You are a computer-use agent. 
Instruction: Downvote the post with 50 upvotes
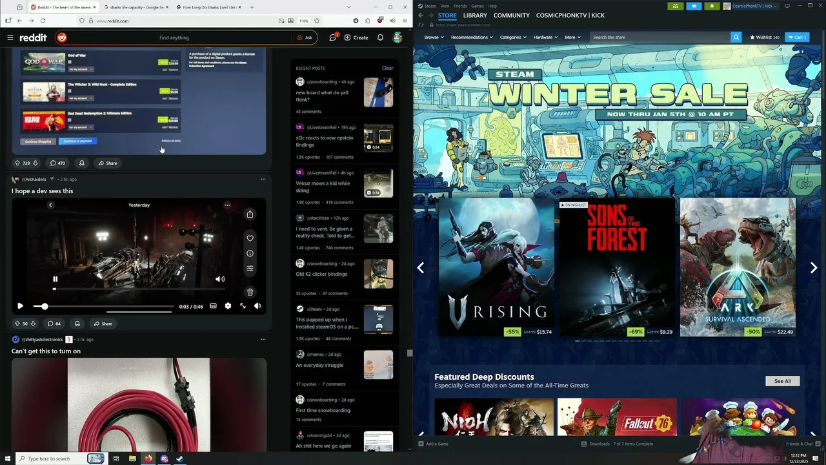34,324
